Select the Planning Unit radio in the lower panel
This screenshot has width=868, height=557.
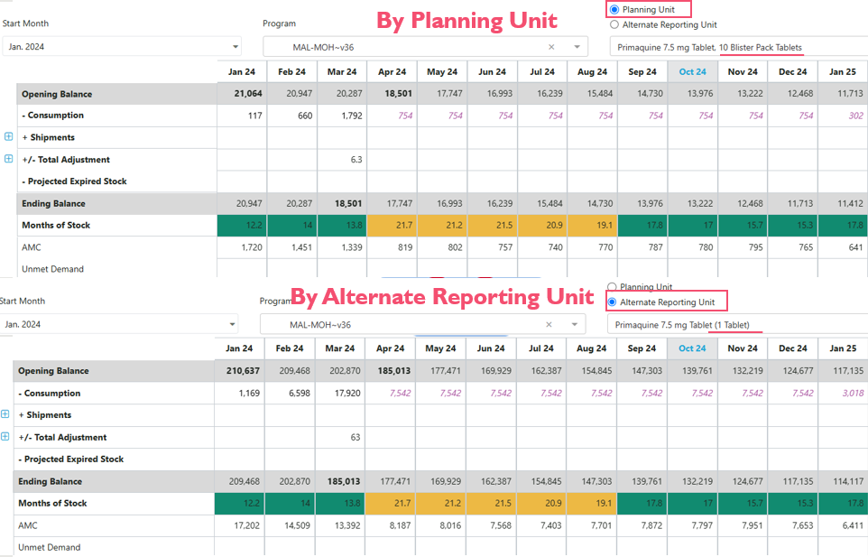(612, 287)
